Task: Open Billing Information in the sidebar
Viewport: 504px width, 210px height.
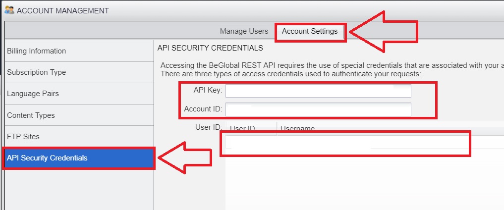Action: tap(36, 51)
